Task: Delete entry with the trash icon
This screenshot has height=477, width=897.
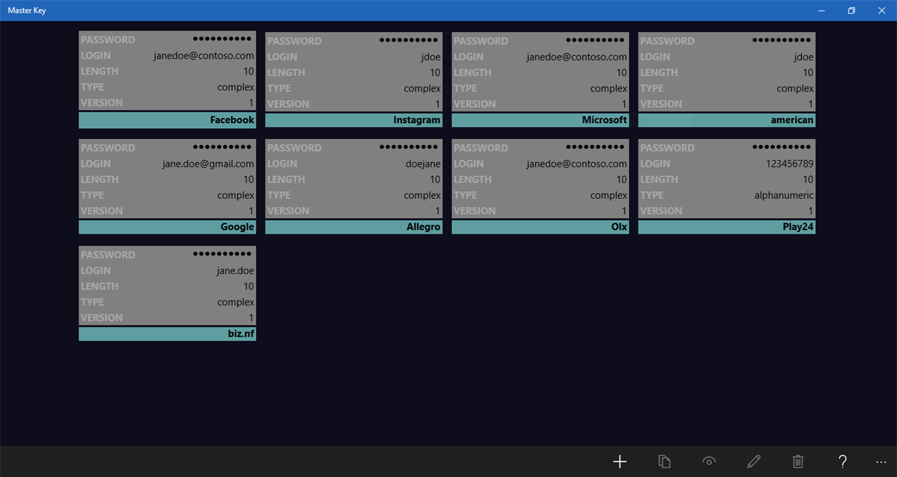Action: pos(798,461)
